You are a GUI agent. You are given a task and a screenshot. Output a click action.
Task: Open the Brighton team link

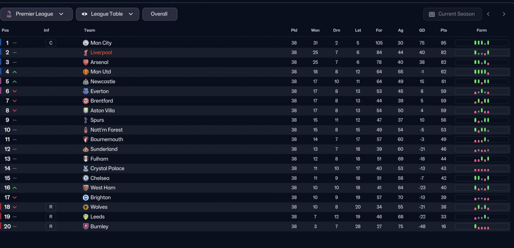100,197
